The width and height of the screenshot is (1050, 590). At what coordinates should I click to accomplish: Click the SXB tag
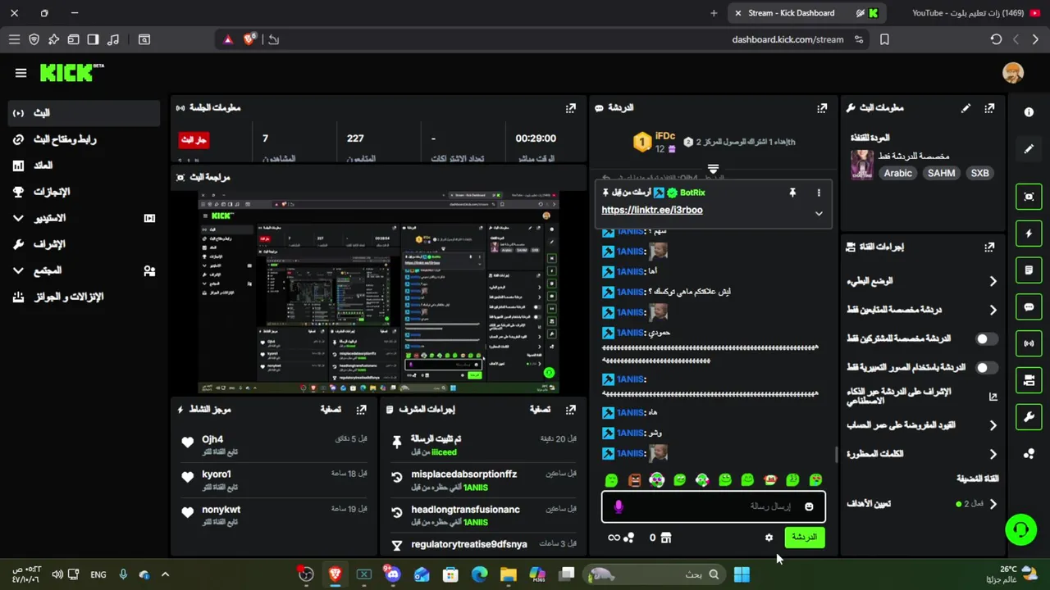979,173
